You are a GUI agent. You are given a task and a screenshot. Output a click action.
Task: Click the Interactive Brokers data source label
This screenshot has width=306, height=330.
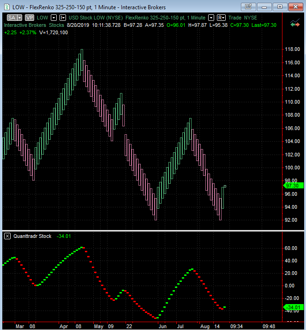(25, 25)
